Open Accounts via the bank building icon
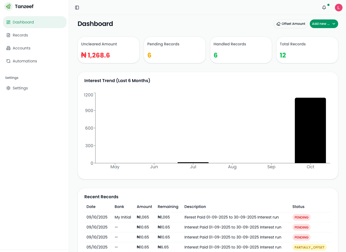346x252 pixels. tap(8, 48)
